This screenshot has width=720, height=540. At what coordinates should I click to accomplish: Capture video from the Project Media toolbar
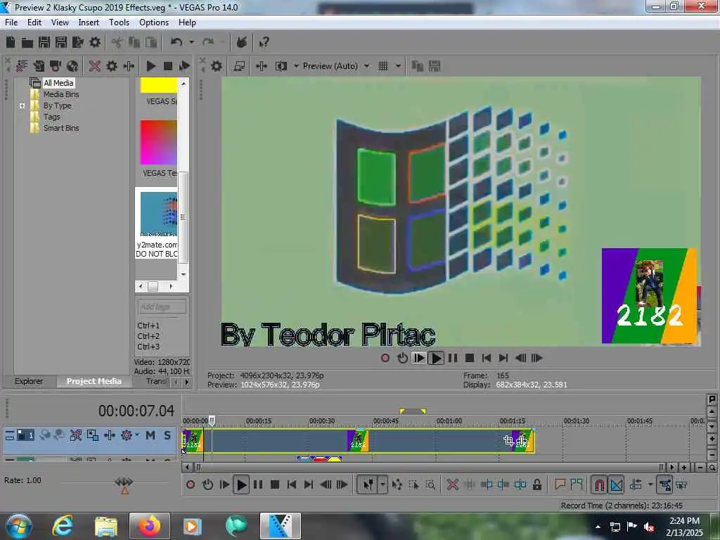click(x=56, y=66)
